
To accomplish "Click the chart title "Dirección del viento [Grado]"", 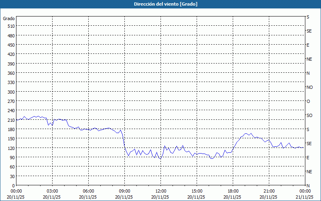I will coord(160,4).
